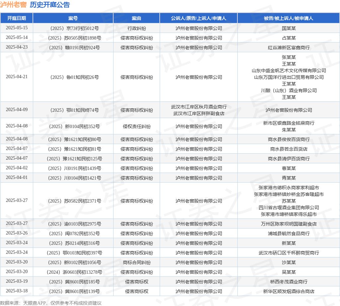Screen dimensions: 340x306
Task: Click date cell 2025-04-09
Action: [17, 110]
